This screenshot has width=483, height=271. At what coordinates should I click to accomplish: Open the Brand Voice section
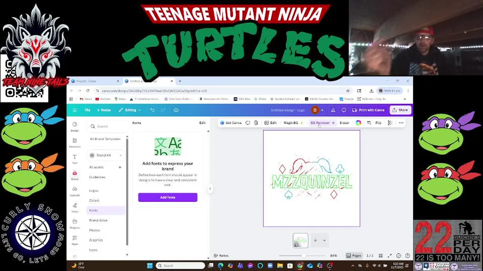[98, 220]
